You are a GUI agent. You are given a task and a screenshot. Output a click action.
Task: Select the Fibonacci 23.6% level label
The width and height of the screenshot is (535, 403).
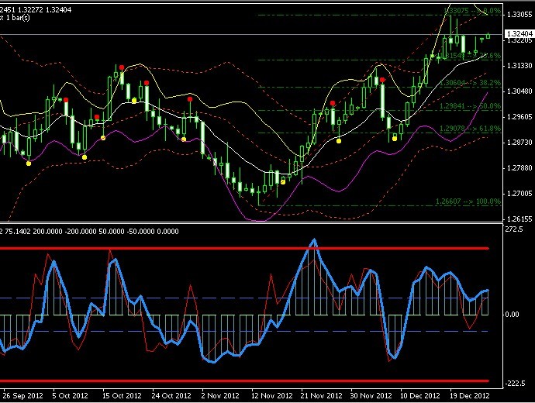471,56
